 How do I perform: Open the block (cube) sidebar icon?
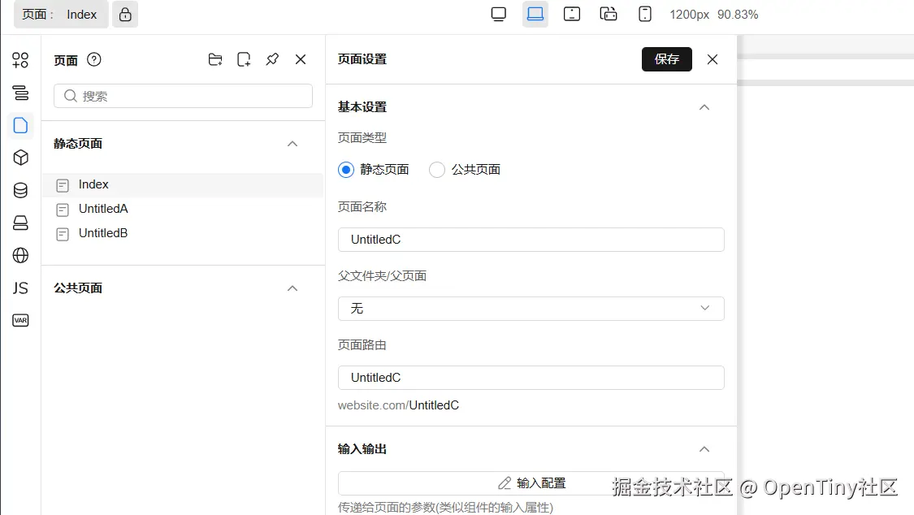[x=20, y=158]
